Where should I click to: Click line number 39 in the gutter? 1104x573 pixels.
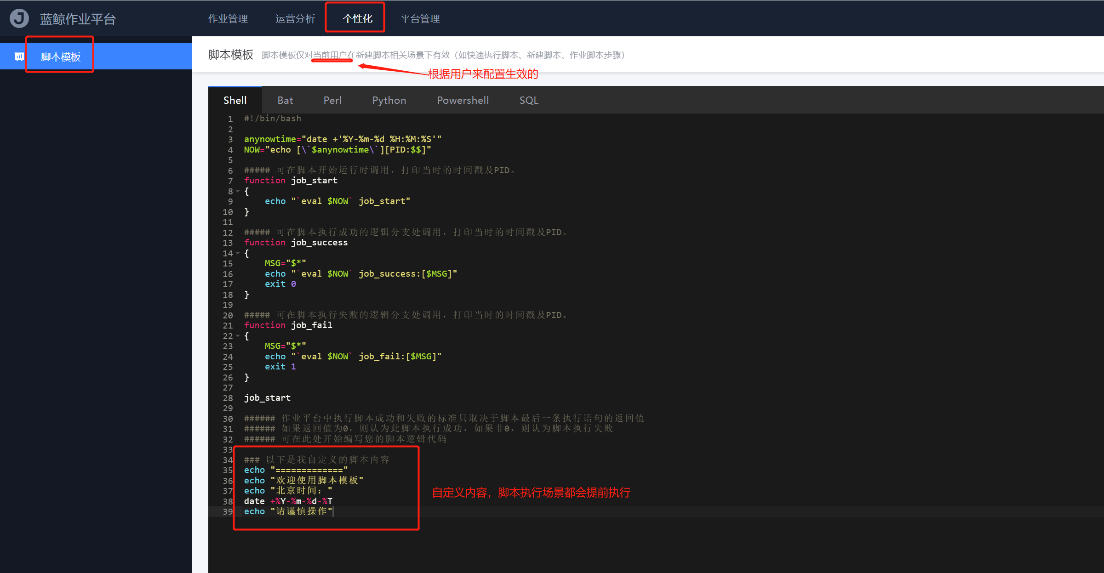pyautogui.click(x=228, y=511)
